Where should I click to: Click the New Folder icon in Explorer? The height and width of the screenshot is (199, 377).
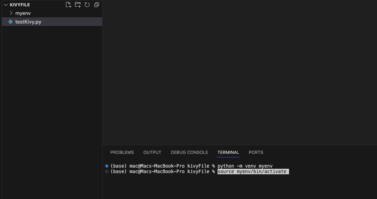pos(78,5)
